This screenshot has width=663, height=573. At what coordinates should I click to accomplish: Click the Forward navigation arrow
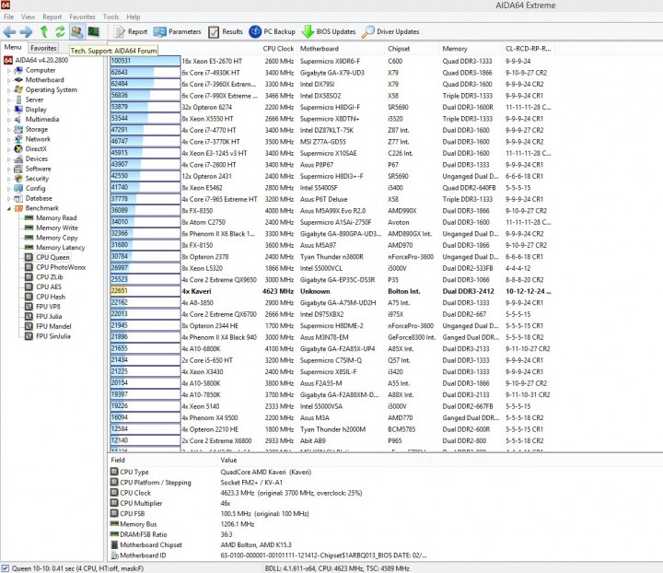click(x=26, y=31)
